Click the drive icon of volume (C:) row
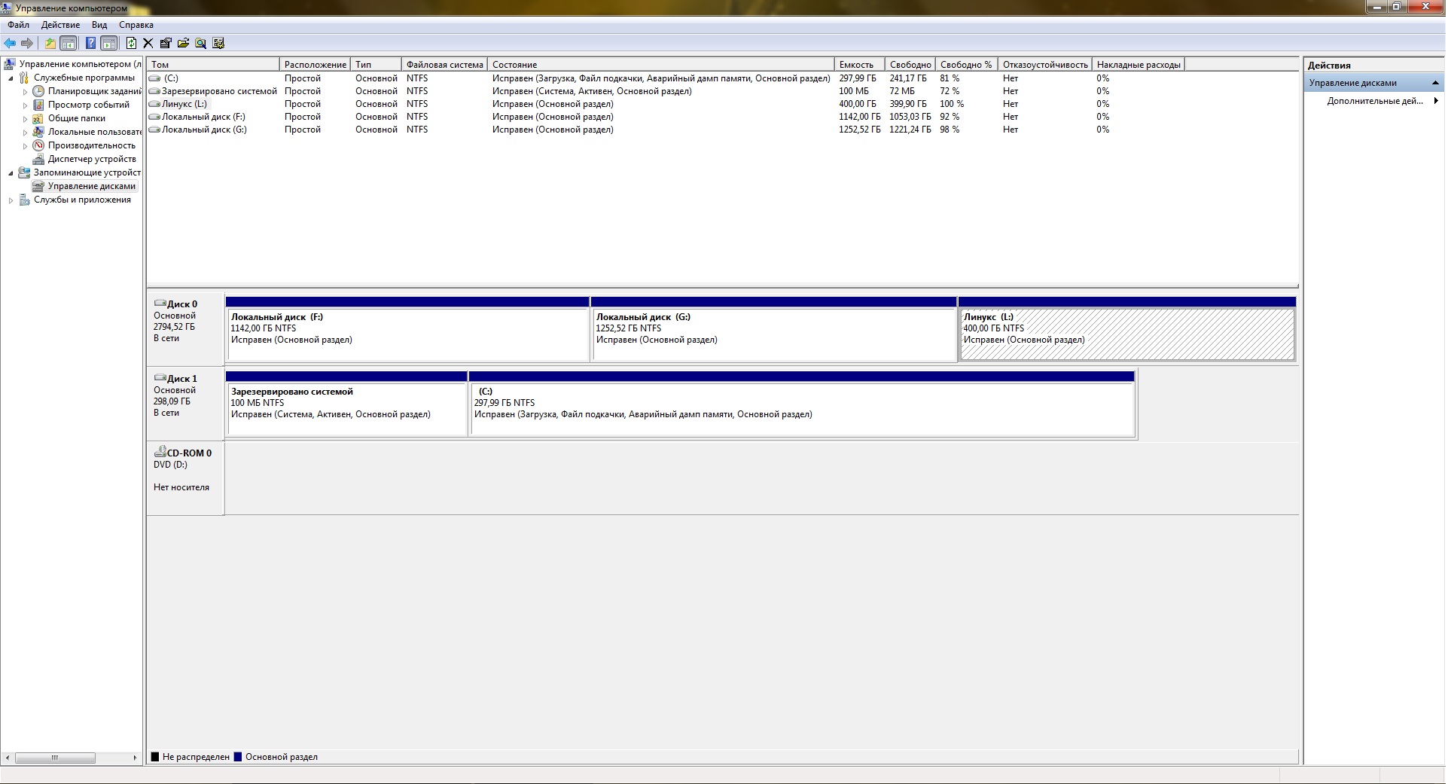The image size is (1451, 784). 155,78
